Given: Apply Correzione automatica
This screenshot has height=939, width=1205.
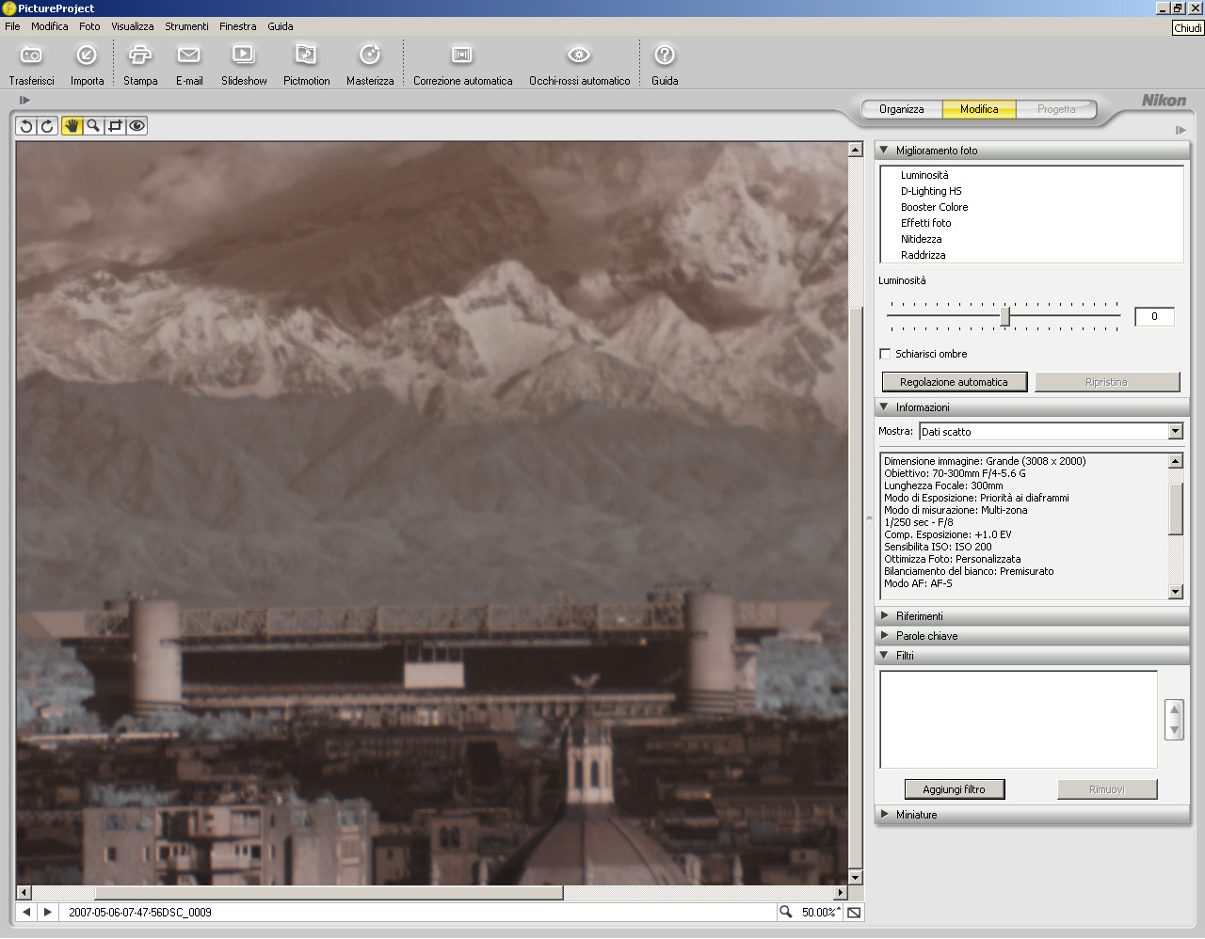Looking at the screenshot, I should [x=462, y=56].
